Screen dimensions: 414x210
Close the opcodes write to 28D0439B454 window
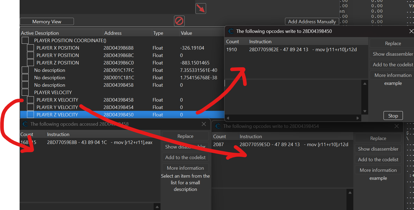(x=397, y=126)
